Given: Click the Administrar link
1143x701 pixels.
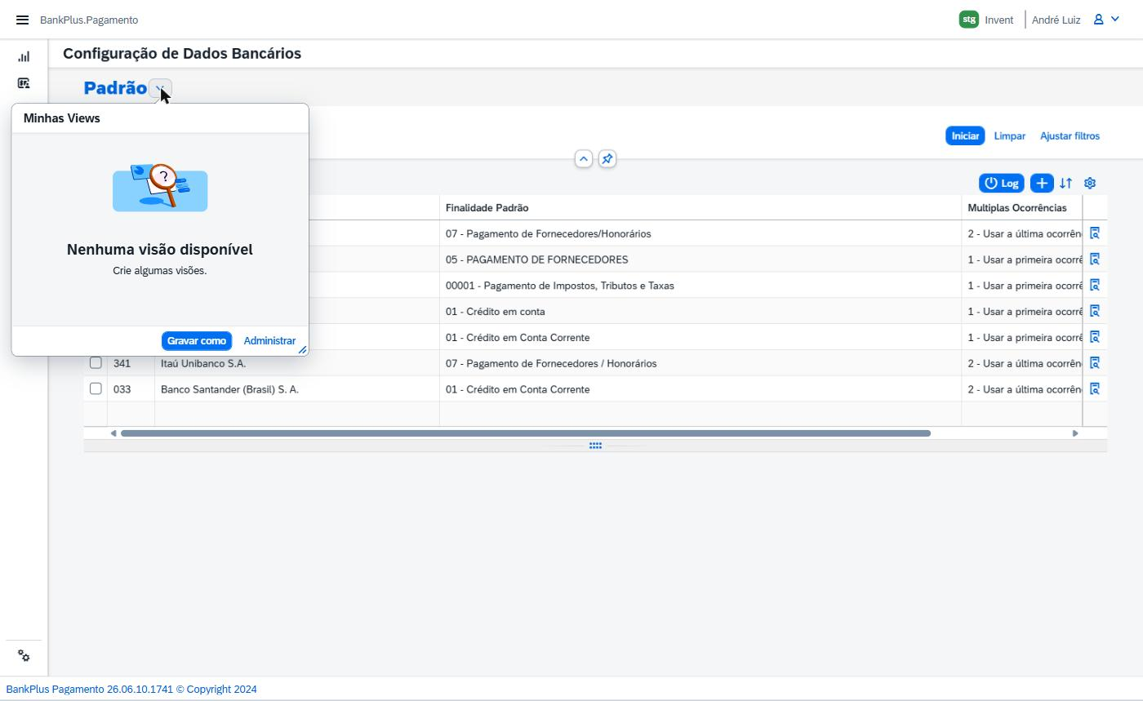Looking at the screenshot, I should click(269, 341).
